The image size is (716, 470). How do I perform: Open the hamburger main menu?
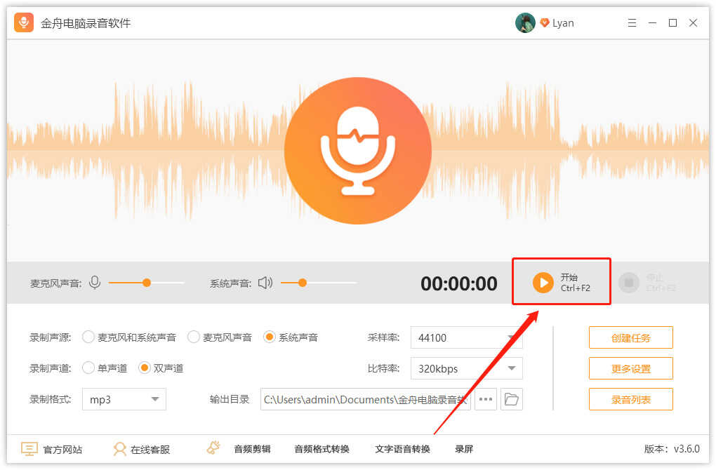(x=632, y=23)
